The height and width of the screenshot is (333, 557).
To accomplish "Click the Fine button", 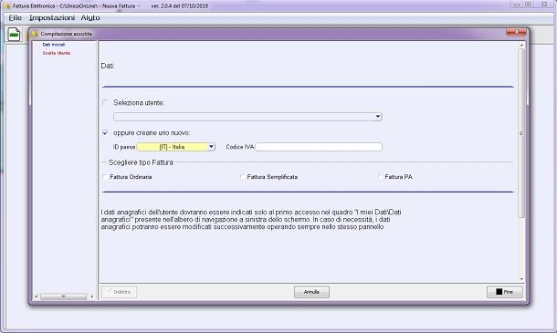I will pyautogui.click(x=504, y=292).
